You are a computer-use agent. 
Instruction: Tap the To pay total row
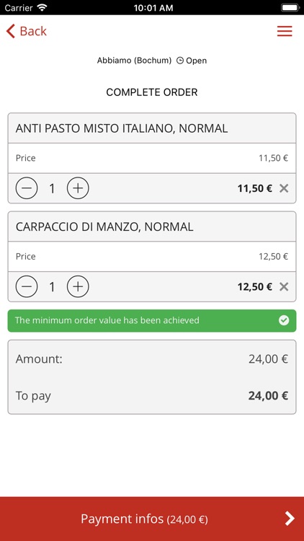click(152, 395)
